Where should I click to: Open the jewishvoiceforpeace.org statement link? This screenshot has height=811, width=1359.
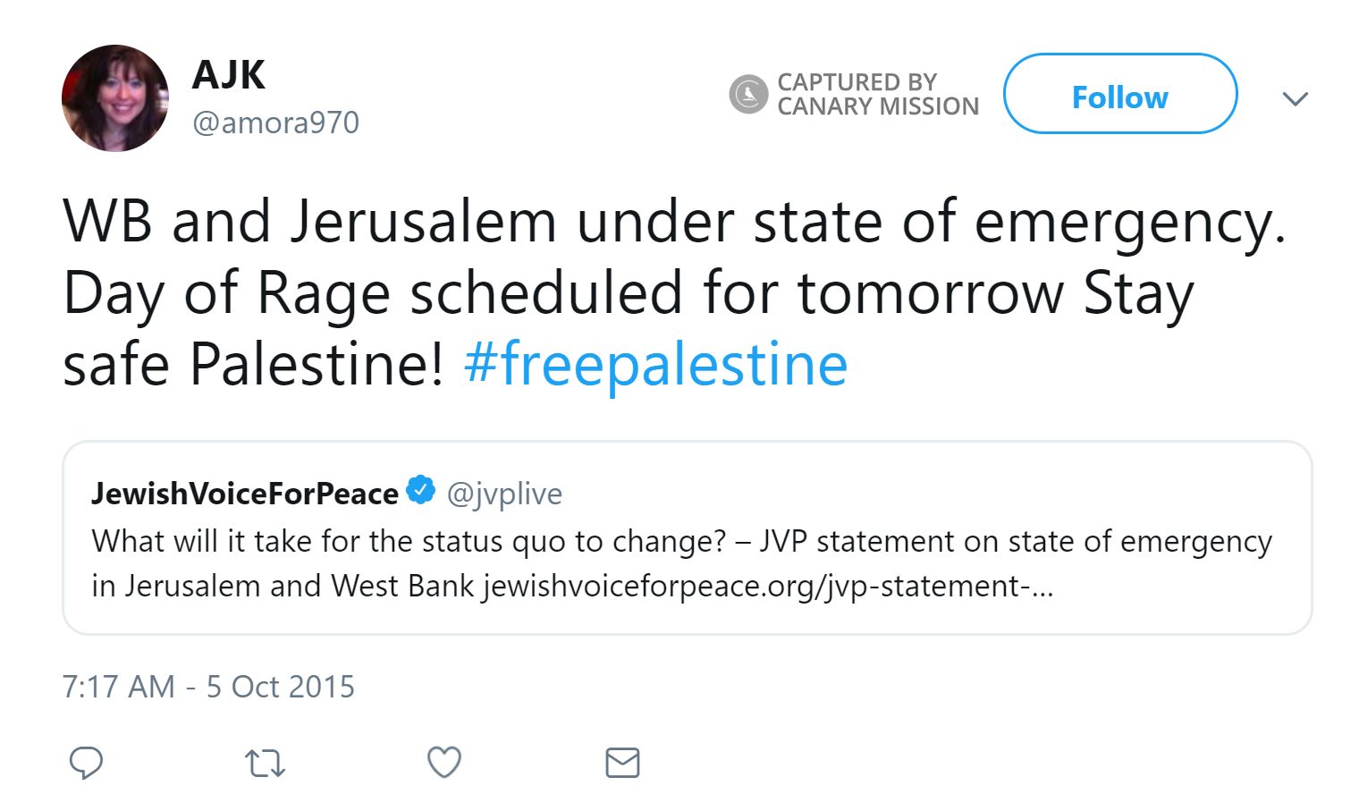tap(767, 586)
